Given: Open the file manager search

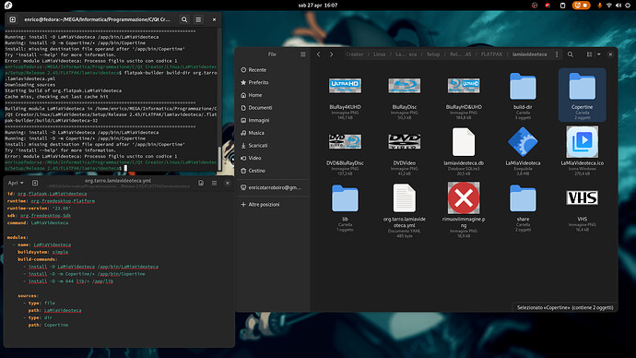Looking at the screenshot, I should tap(571, 54).
